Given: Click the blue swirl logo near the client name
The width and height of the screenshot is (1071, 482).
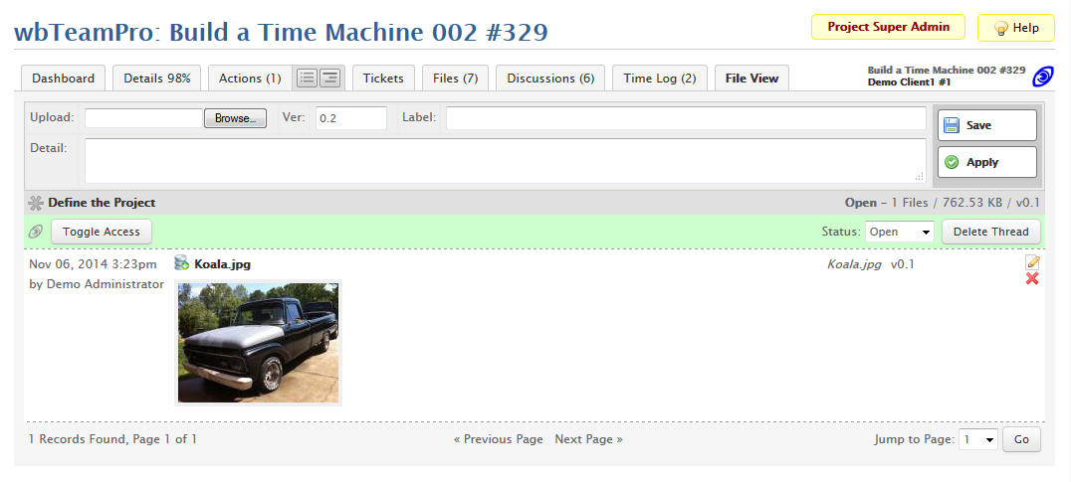Looking at the screenshot, I should coord(1043,77).
